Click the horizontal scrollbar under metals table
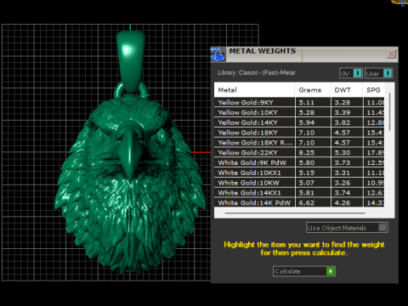Viewport: 408px width, 306px height. pyautogui.click(x=295, y=213)
